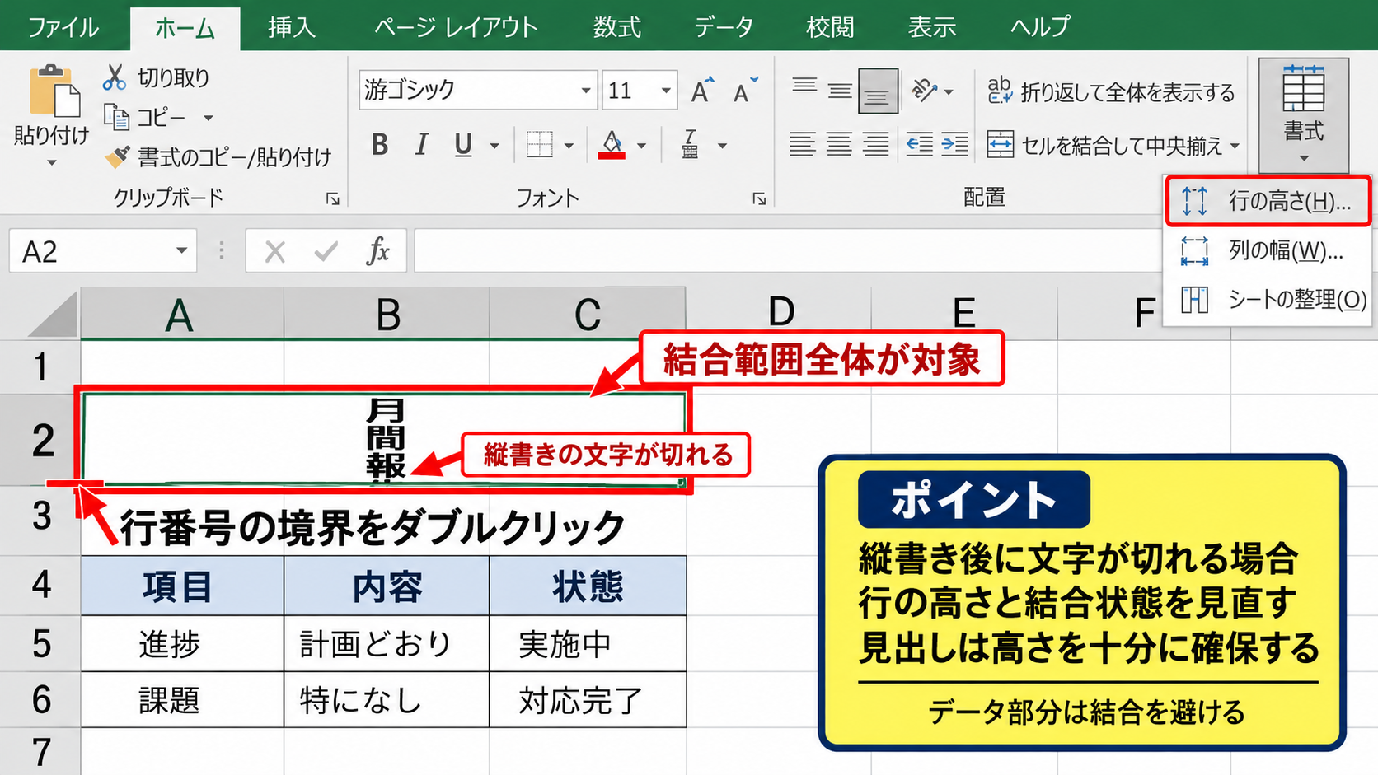
Task: Open the font size 11 dropdown
Action: pos(665,90)
